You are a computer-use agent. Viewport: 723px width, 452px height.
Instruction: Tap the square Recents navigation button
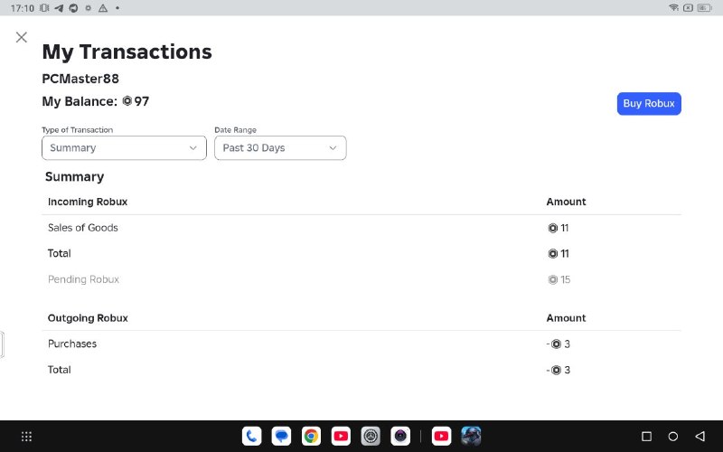(646, 437)
